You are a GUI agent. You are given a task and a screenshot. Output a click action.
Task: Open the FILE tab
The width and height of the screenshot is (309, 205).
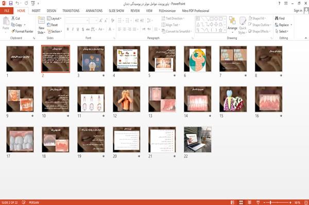tap(7, 11)
